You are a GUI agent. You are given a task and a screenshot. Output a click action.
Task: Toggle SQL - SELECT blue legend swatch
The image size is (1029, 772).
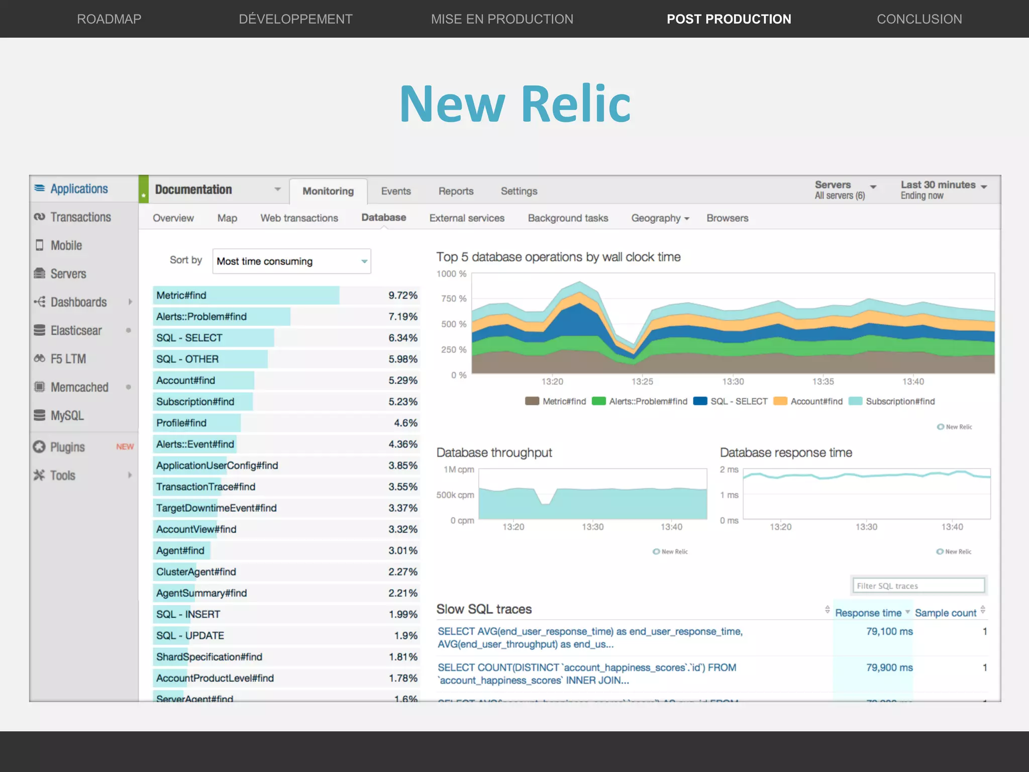pos(700,401)
